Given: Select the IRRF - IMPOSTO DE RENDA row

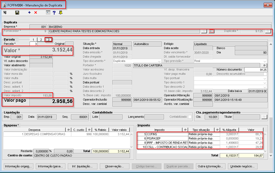Looking at the screenshot, I should click(200, 143).
